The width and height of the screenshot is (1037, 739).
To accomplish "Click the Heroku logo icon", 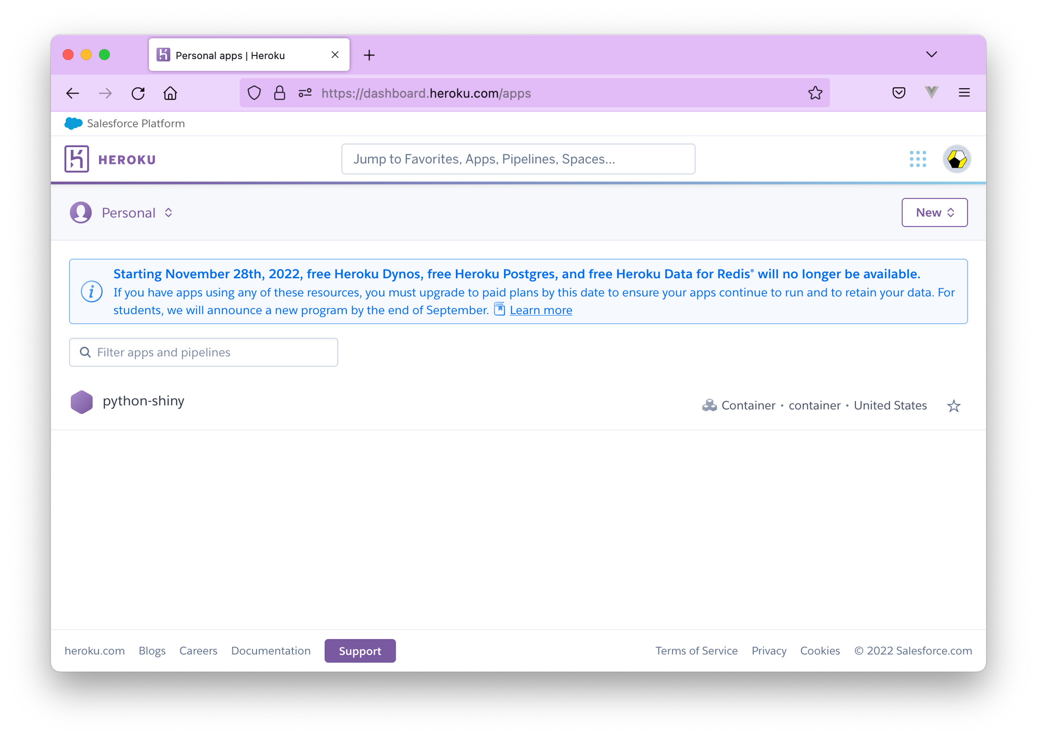I will coord(77,159).
